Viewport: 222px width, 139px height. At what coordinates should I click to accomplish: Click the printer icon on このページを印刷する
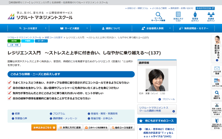[86, 128]
